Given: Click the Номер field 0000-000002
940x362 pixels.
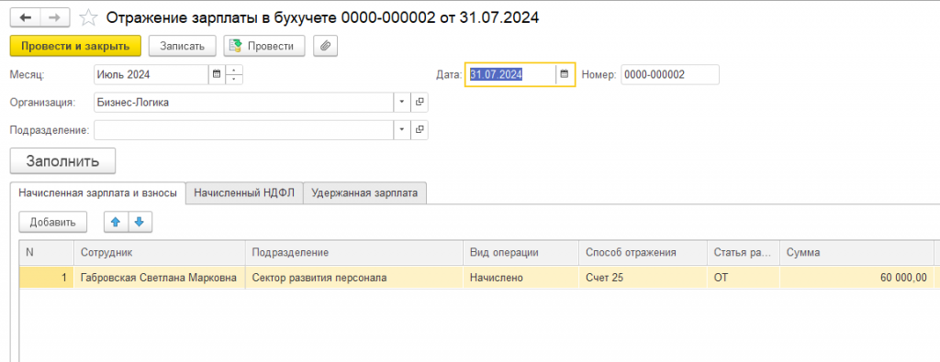Looking at the screenshot, I should click(x=669, y=75).
